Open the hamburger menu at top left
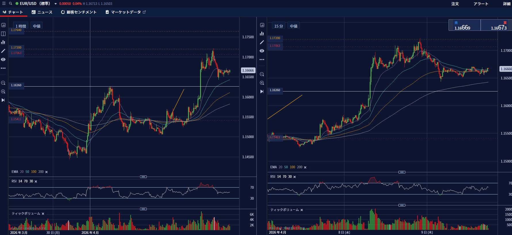The width and height of the screenshot is (512, 235). 4,3
